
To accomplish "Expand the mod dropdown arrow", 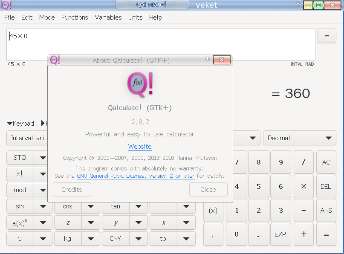I will [43, 190].
